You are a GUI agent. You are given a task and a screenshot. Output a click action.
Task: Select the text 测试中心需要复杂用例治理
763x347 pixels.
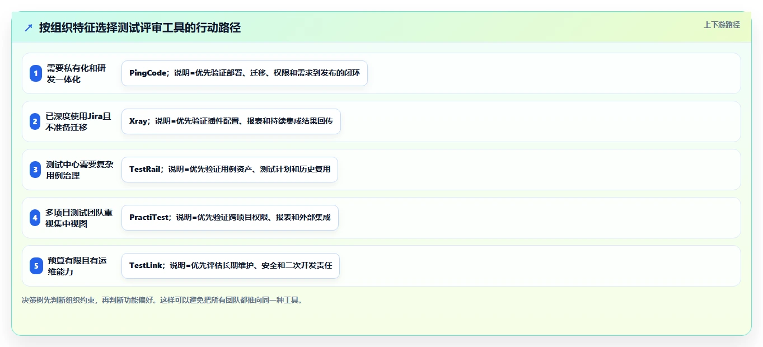pyautogui.click(x=79, y=170)
